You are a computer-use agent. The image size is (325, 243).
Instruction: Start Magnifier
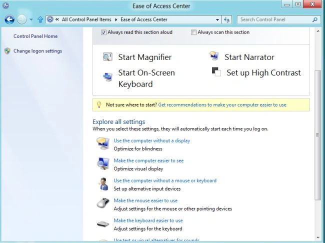144,57
